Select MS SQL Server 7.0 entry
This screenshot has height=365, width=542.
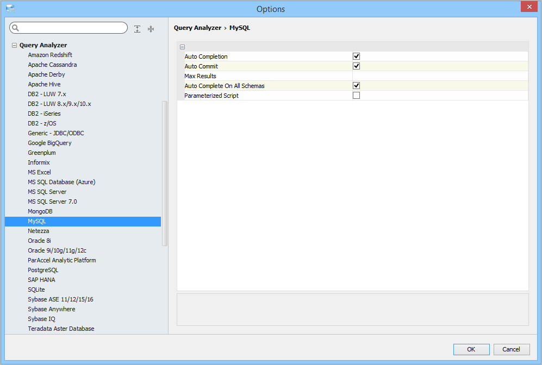[53, 202]
